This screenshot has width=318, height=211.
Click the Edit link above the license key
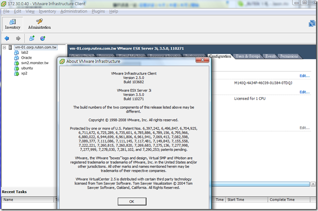click(304, 76)
